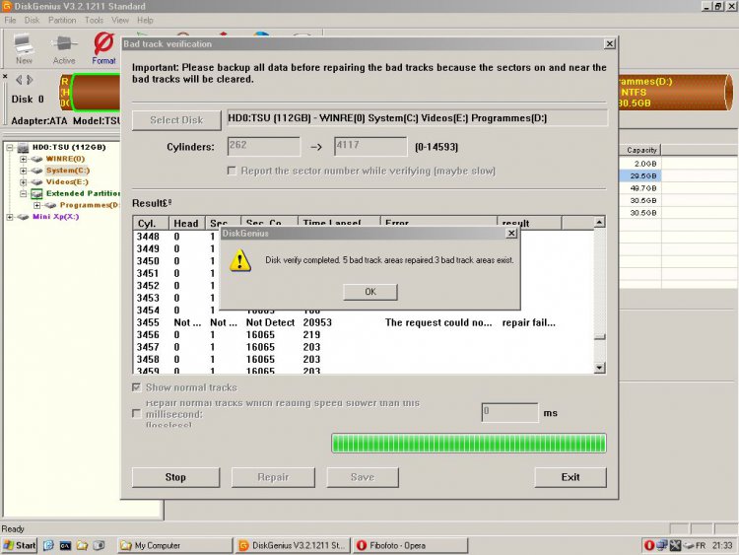This screenshot has height=555, width=739.
Task: Select the 29.5GB capacity row
Action: click(x=640, y=175)
